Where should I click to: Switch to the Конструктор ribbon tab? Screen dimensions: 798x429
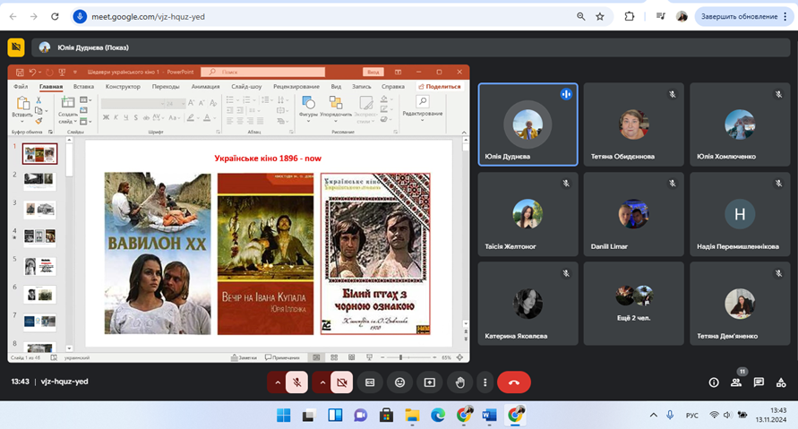click(x=123, y=87)
